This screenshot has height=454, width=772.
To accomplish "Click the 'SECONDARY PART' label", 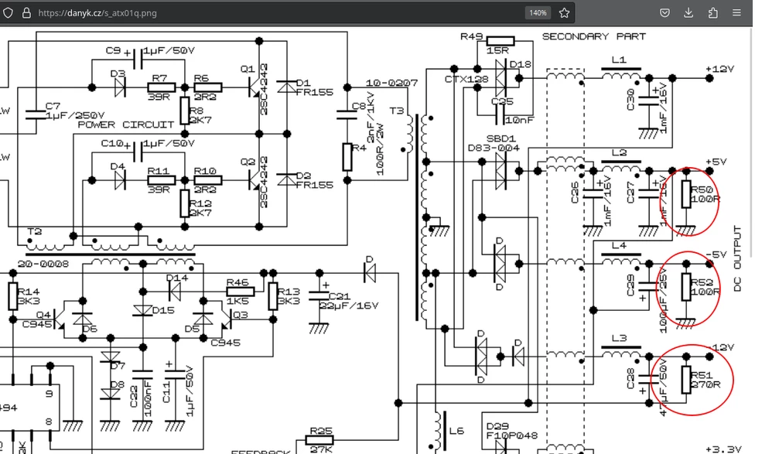I will [594, 36].
